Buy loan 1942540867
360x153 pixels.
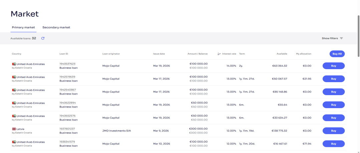tap(334, 92)
